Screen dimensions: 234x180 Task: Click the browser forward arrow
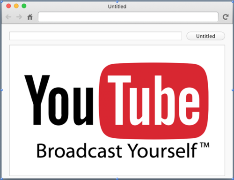pos(19,17)
